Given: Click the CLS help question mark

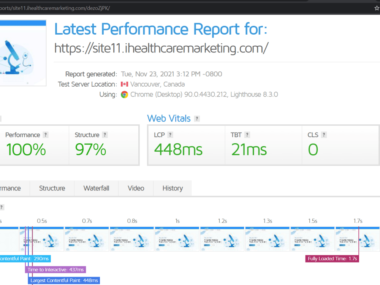Looking at the screenshot, I should point(324,135).
